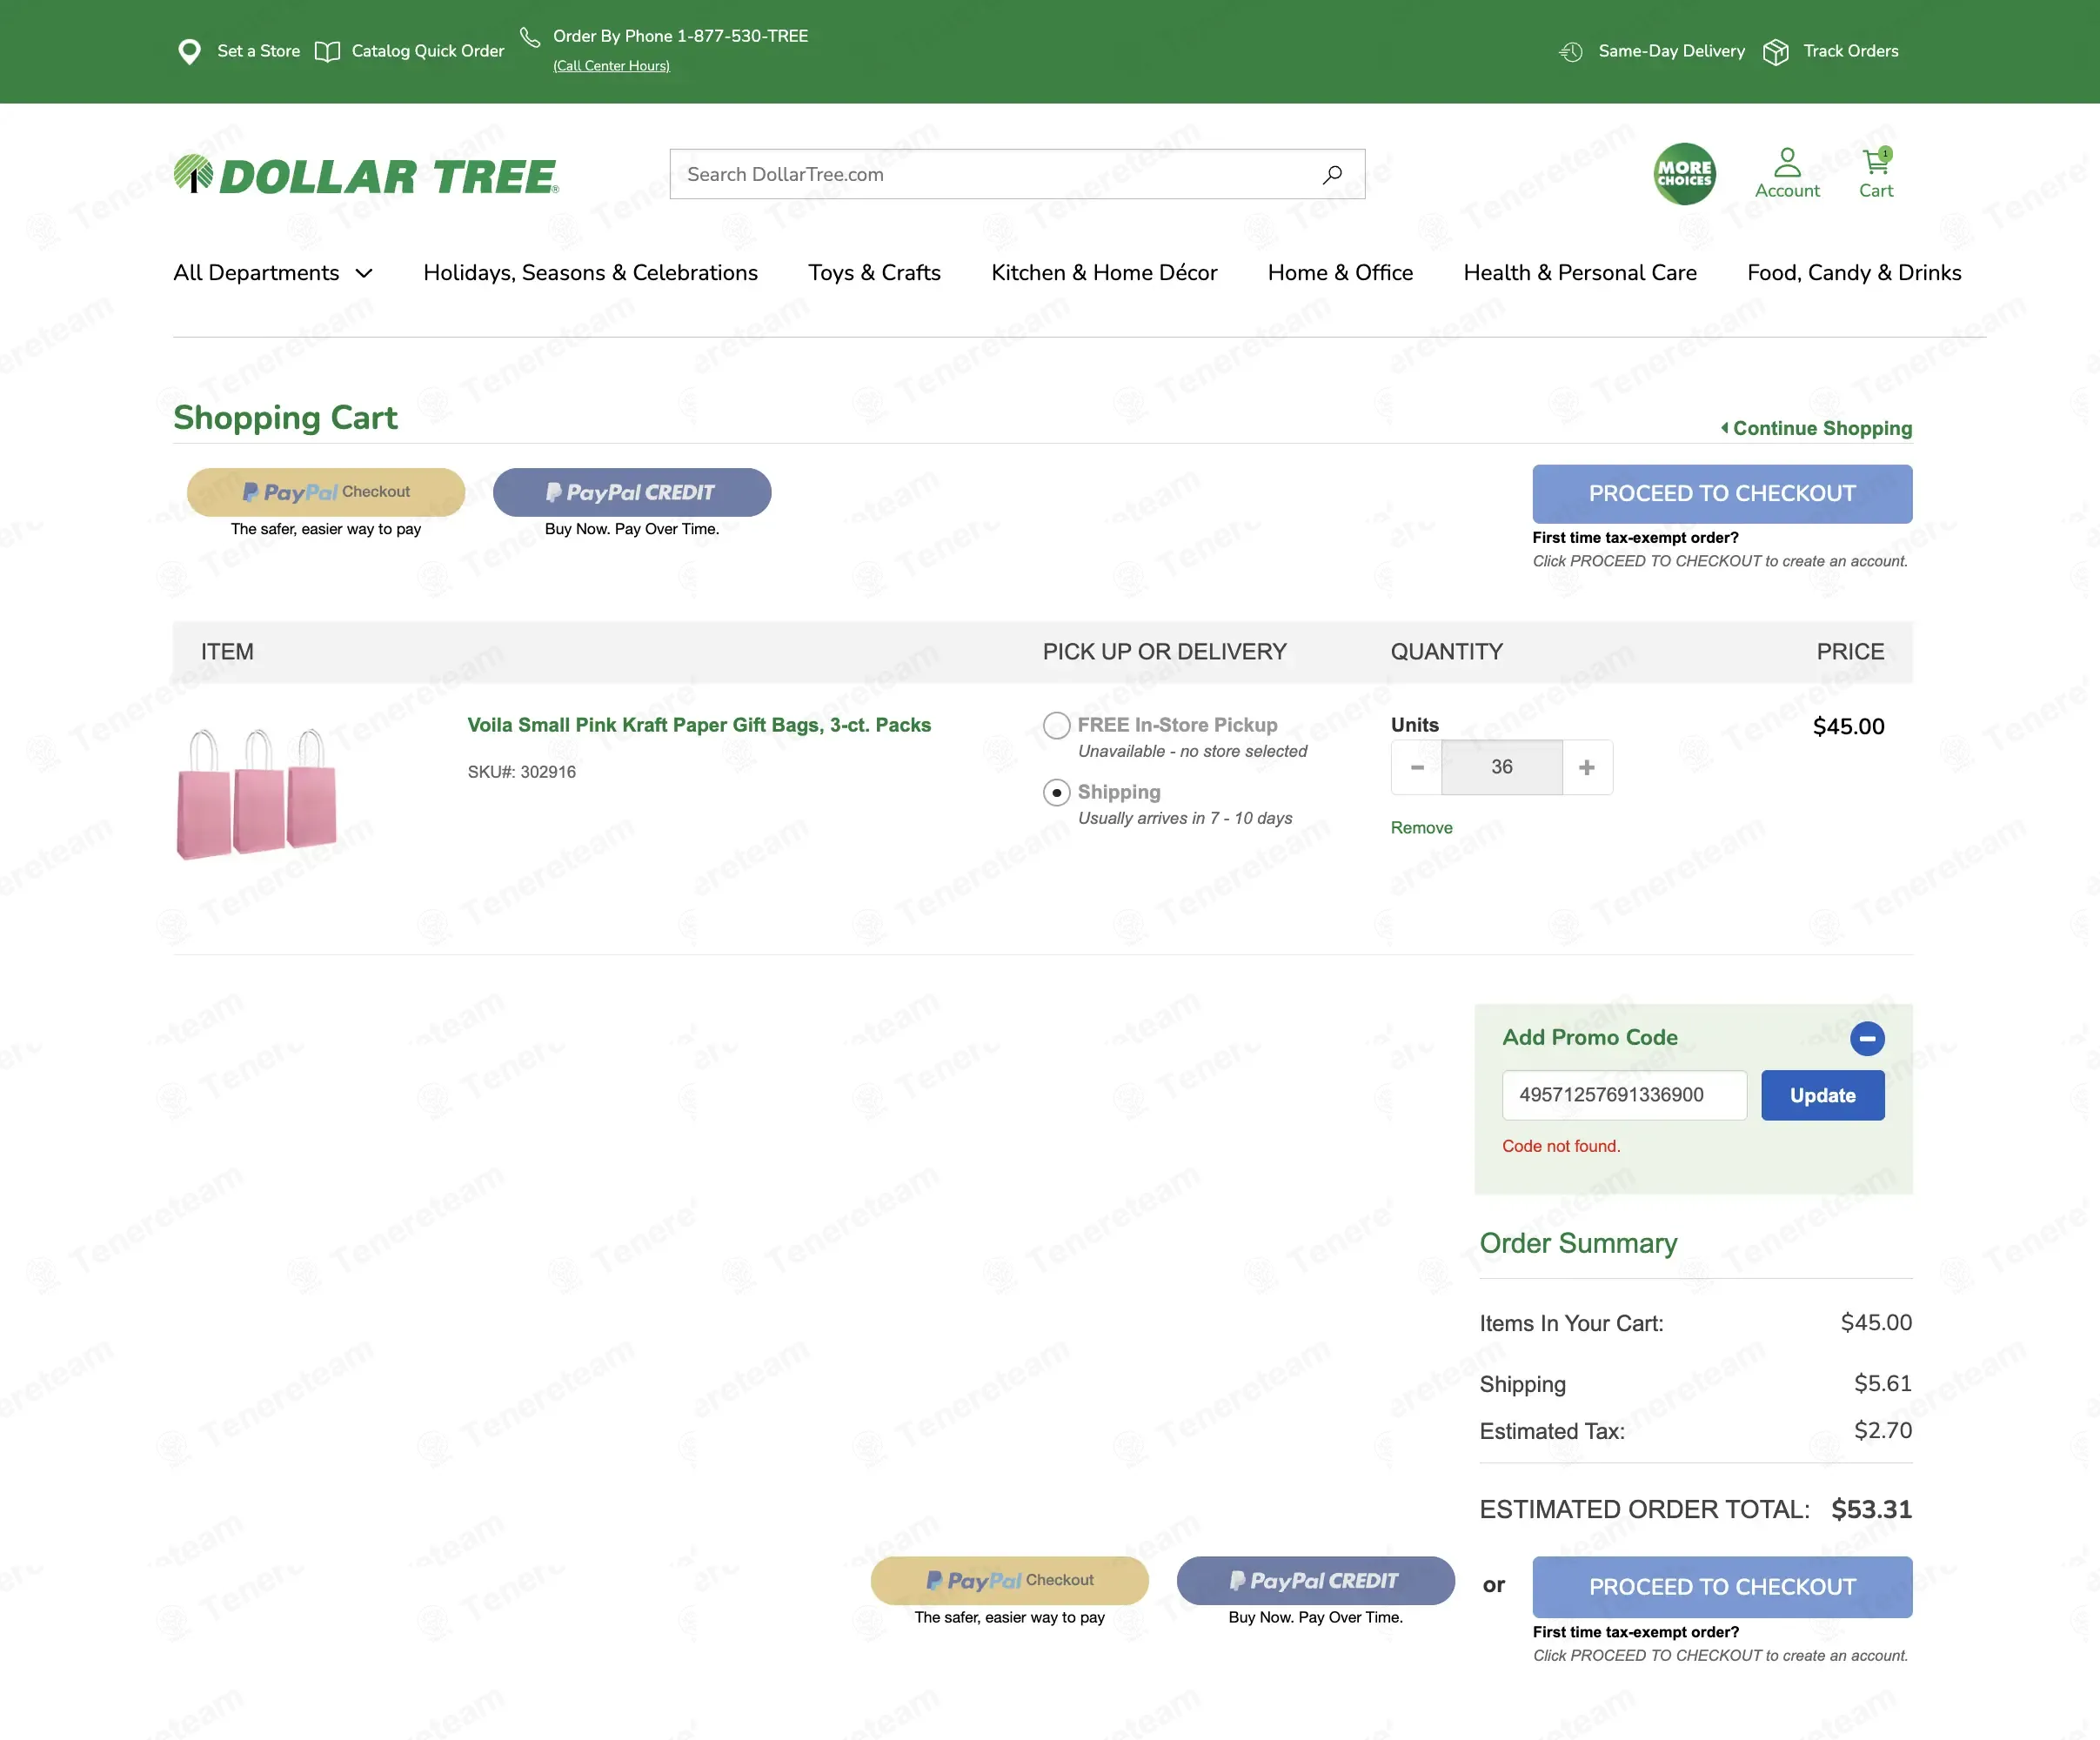Click the Same-Day Delivery icon
Screen dimensions: 2100x1740
coord(1571,51)
